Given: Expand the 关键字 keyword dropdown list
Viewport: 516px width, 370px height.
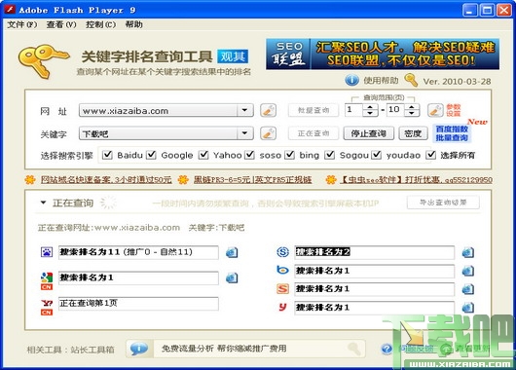Looking at the screenshot, I should 244,133.
